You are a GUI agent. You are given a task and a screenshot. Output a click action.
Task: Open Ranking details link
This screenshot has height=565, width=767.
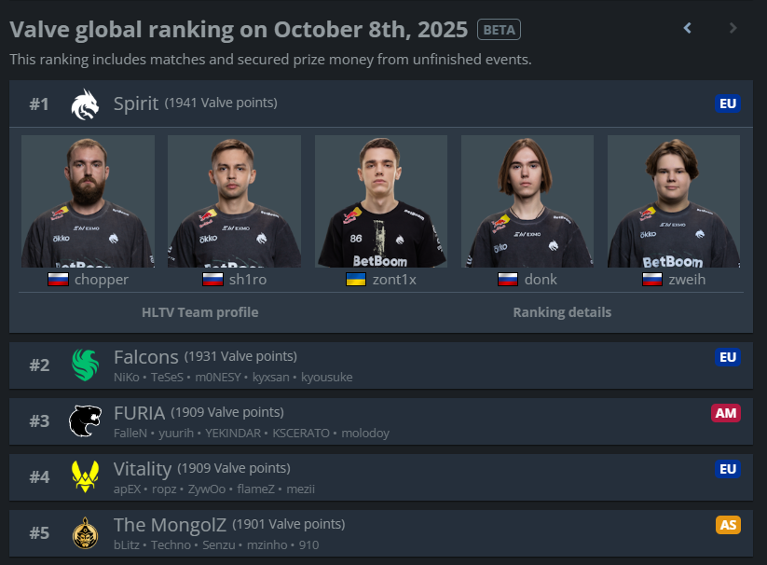[562, 312]
